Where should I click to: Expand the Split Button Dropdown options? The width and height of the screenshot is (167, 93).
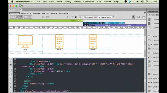point(151,87)
